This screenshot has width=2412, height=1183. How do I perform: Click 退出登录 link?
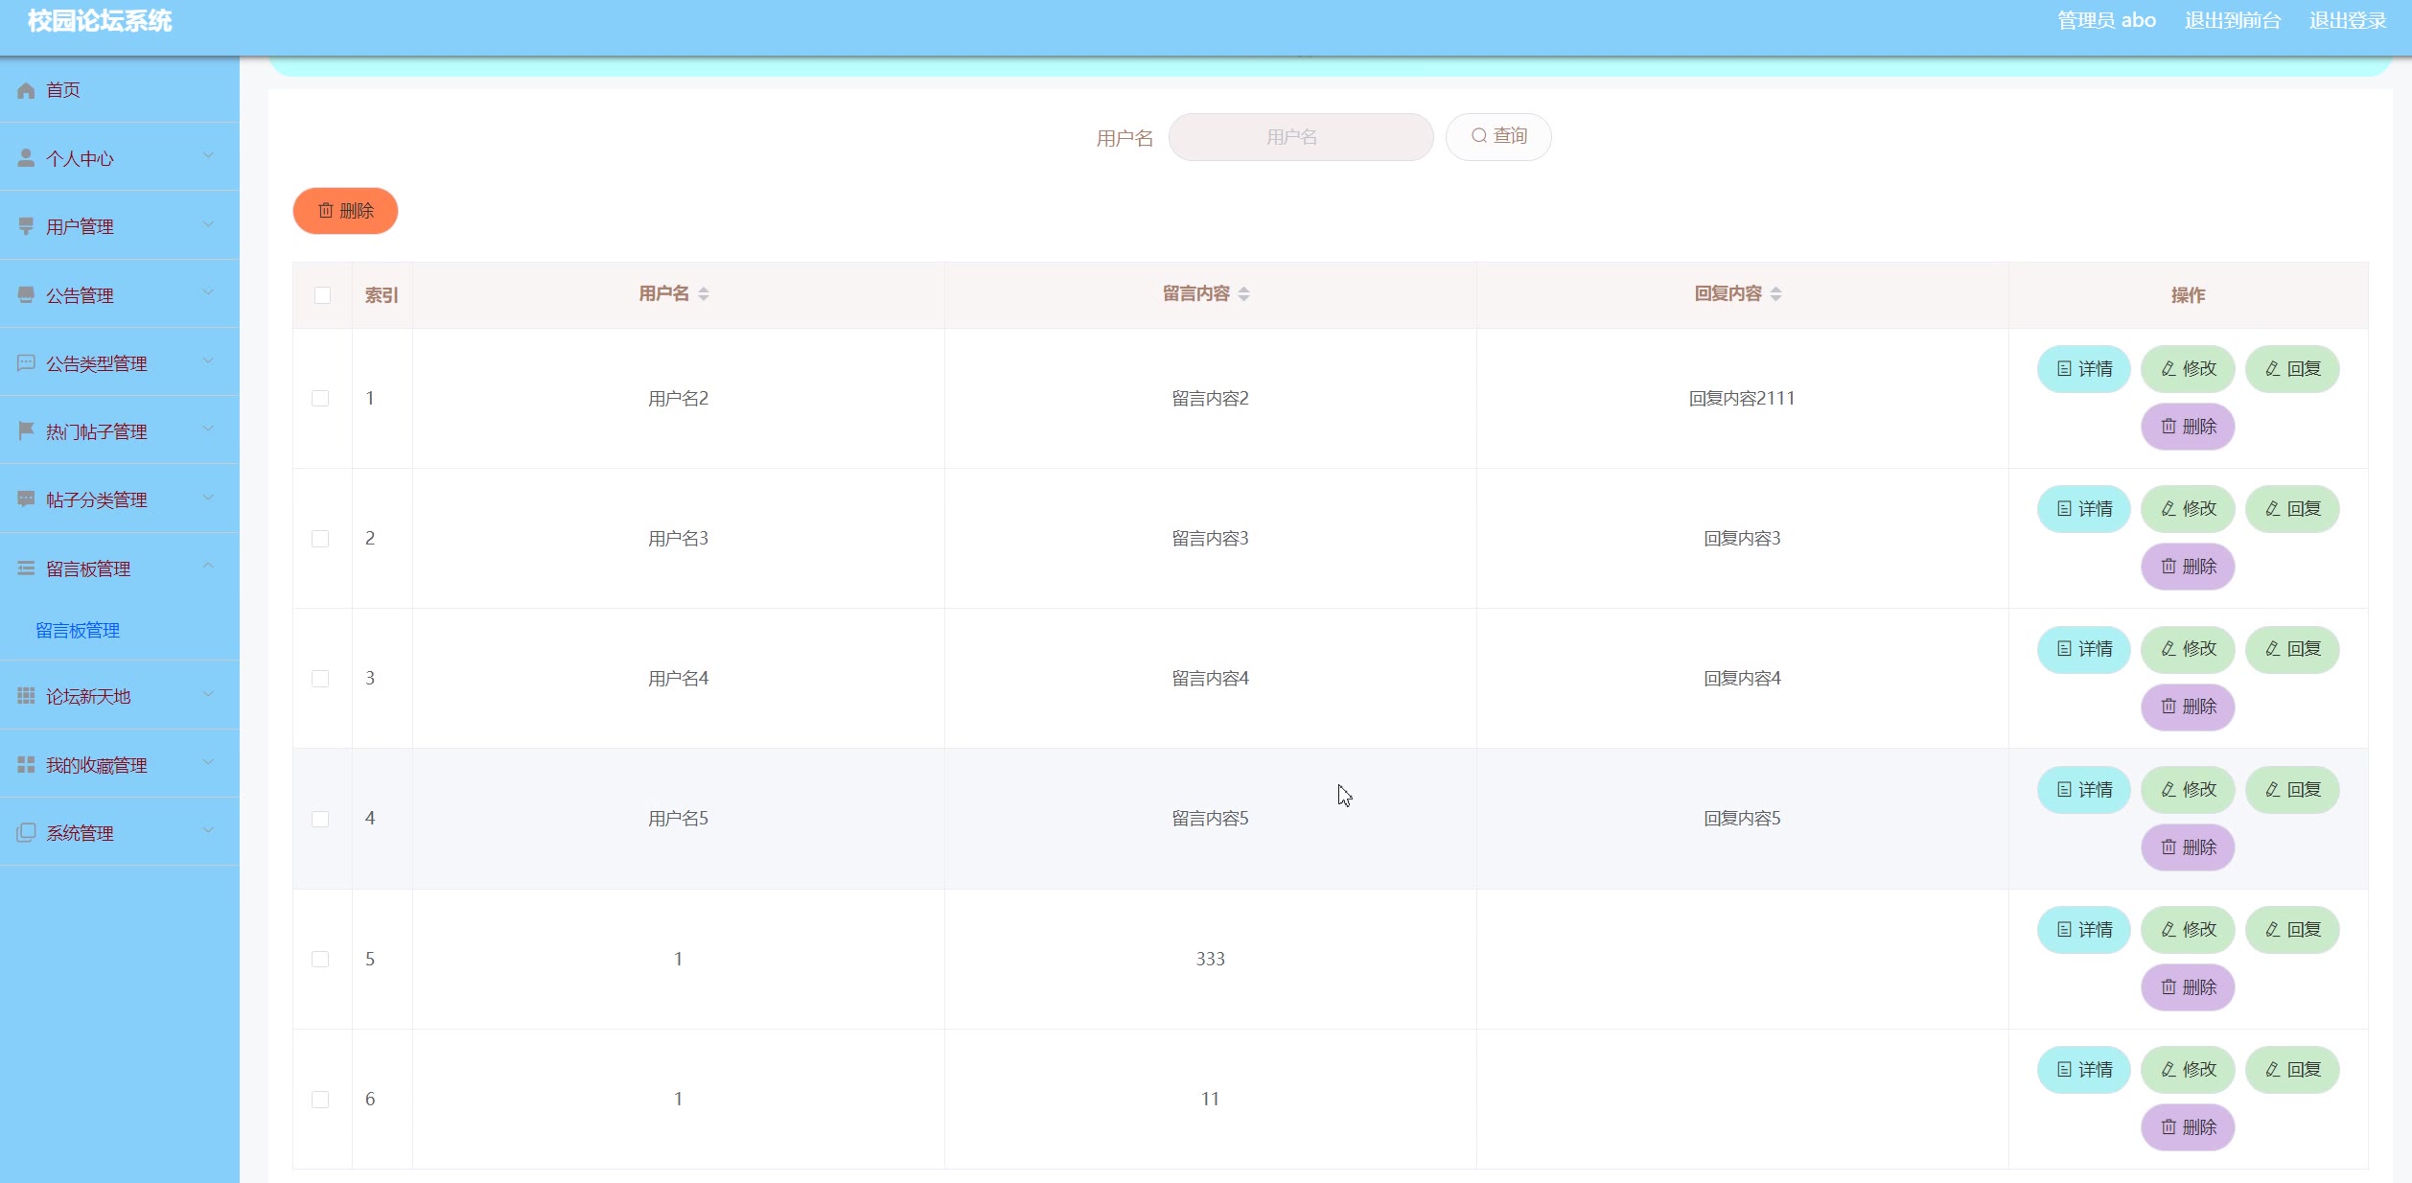click(2348, 20)
